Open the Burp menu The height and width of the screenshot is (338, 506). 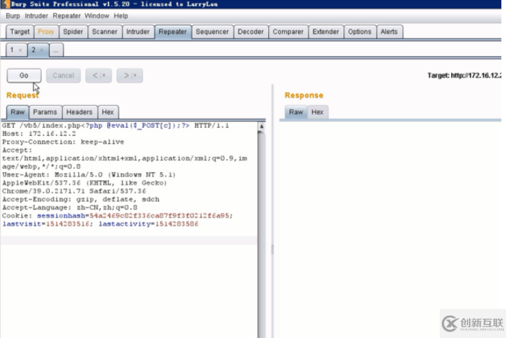[x=13, y=16]
